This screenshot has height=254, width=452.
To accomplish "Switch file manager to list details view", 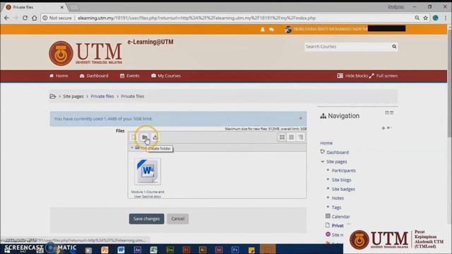I will click(292, 138).
